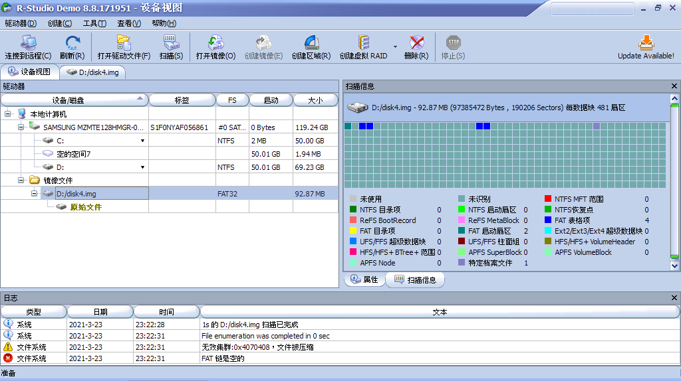681x381 pixels.
Task: Click the 本地计算机 computer icon
Action: [x=22, y=114]
